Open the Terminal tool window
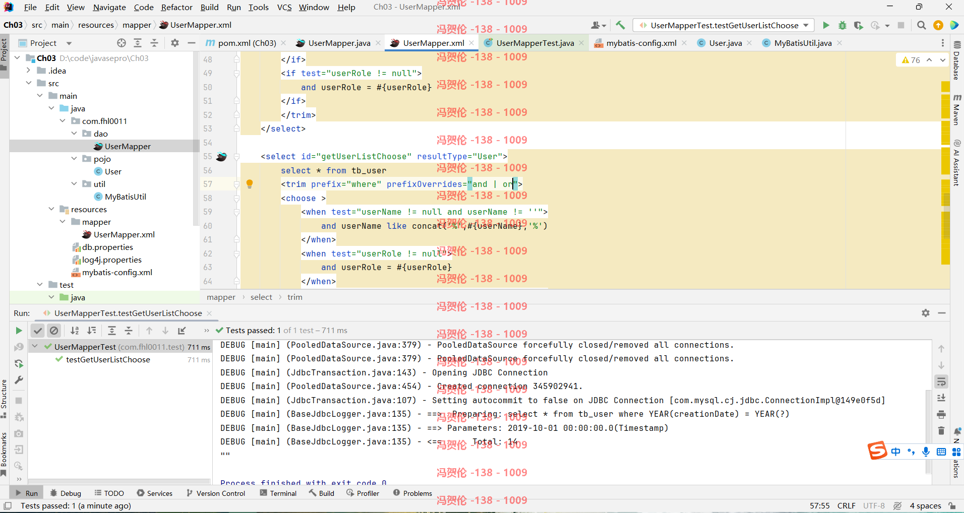 278,493
